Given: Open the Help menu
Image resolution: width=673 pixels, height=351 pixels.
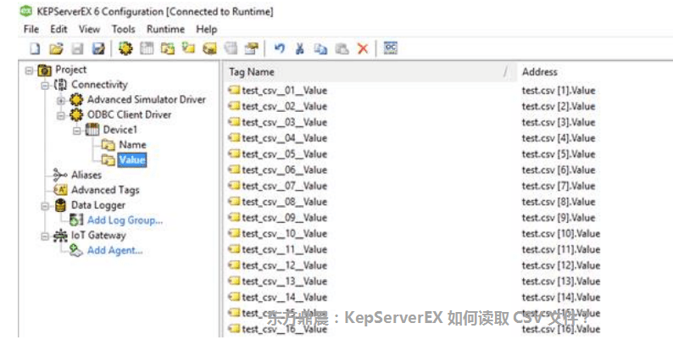Looking at the screenshot, I should point(207,29).
